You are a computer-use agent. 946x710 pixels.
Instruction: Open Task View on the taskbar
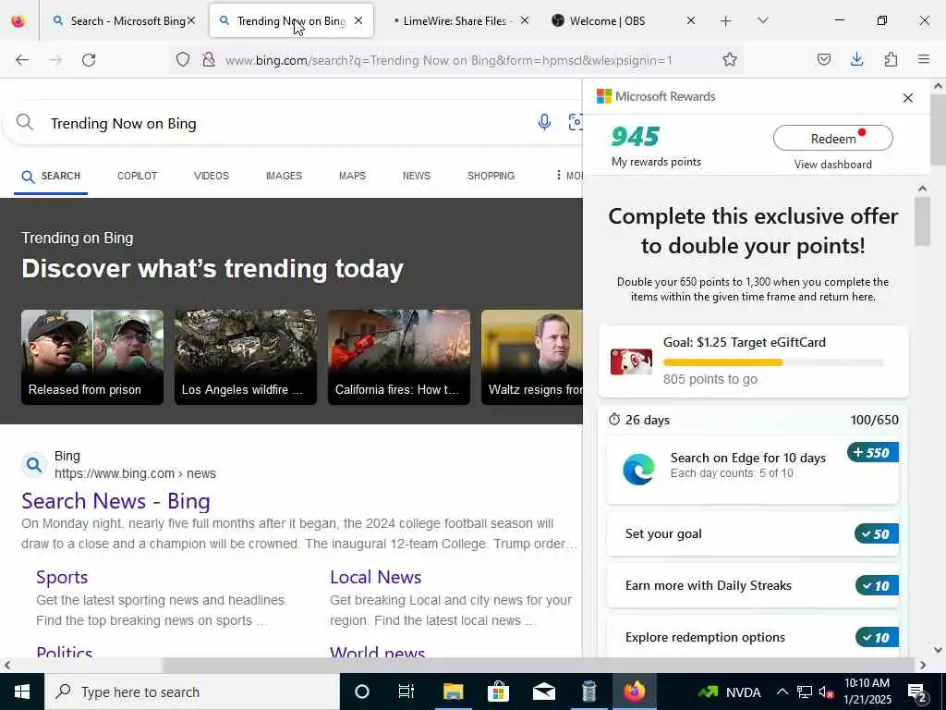(406, 692)
